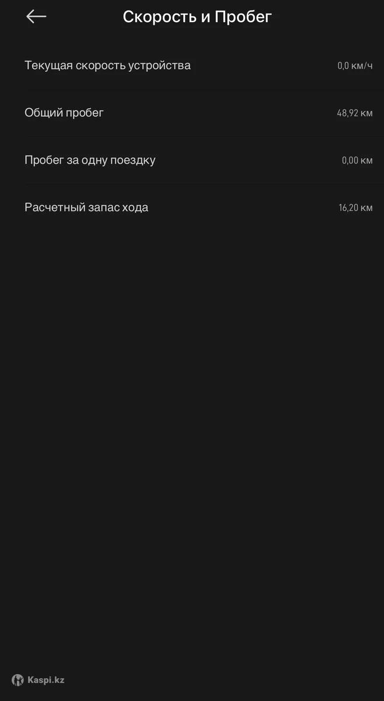This screenshot has width=384, height=701.
Task: Tap the 16,20 км estimated range value
Action: (355, 208)
